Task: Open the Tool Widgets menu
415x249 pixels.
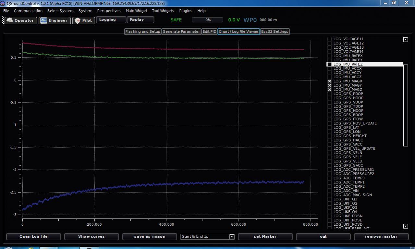Action: tap(163, 11)
